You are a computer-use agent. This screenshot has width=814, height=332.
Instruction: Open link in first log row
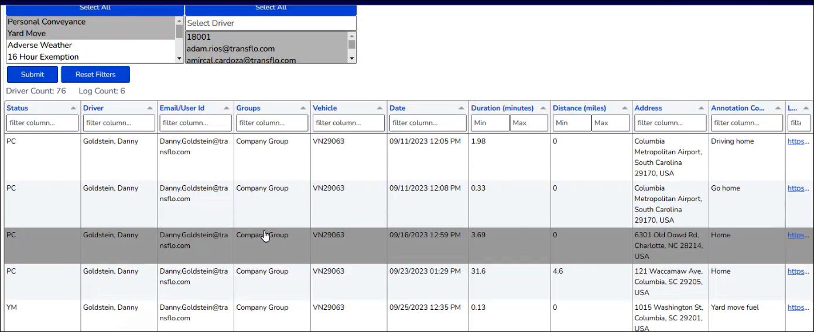798,141
